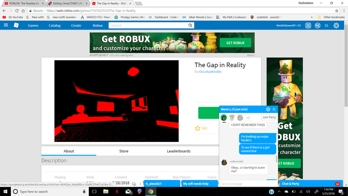Open the OcculusAnubis creator link
348x196 pixels.
(x=210, y=72)
